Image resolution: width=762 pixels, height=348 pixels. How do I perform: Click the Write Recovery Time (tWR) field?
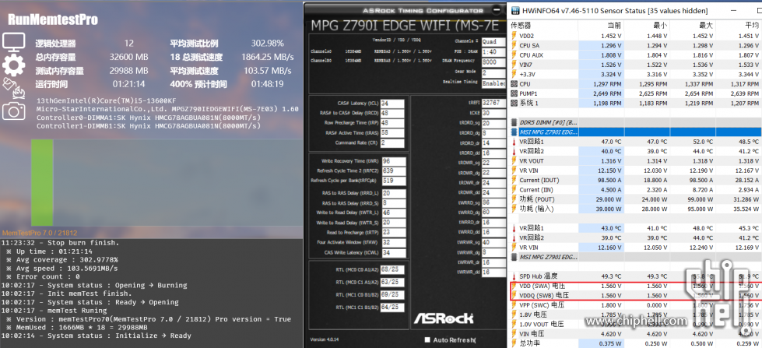(x=394, y=161)
